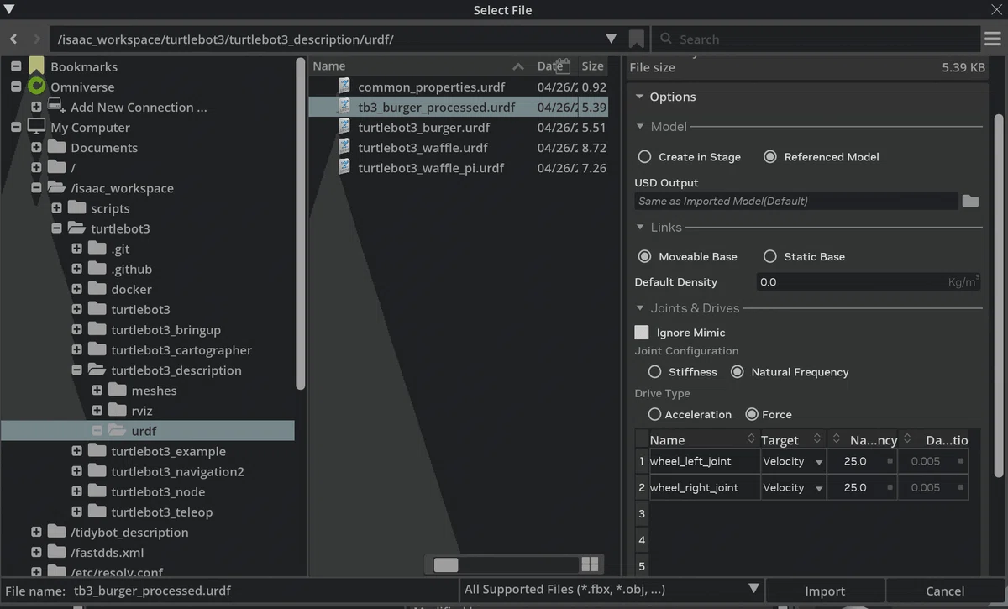The image size is (1008, 609).
Task: Select Stiffness joint configuration
Action: [654, 371]
